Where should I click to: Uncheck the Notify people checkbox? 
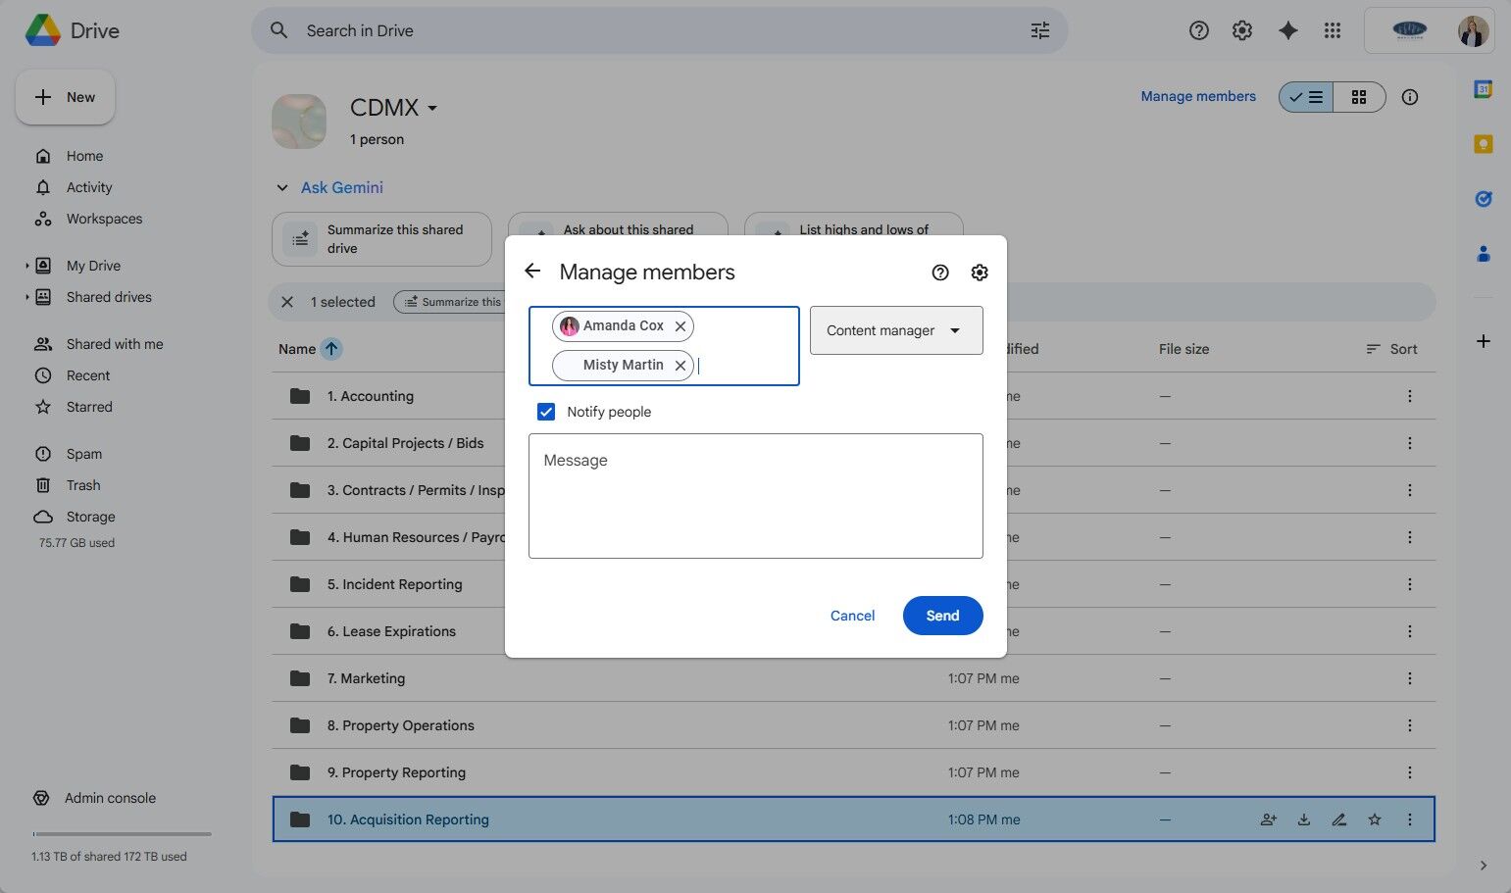click(546, 412)
